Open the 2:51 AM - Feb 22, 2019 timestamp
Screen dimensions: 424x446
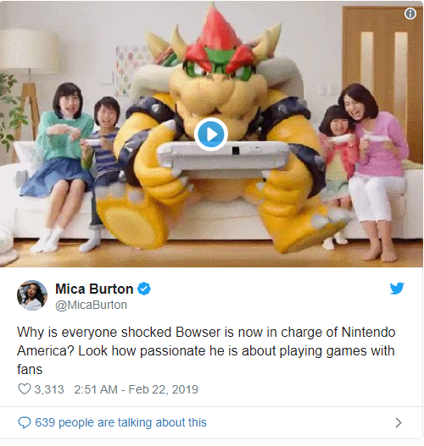point(136,389)
